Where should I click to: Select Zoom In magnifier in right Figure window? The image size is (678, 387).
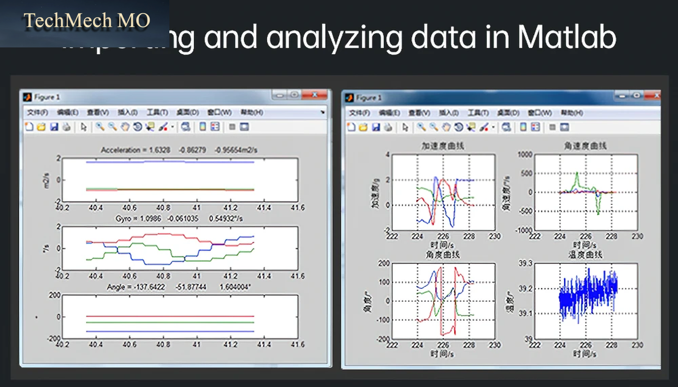[x=421, y=127]
